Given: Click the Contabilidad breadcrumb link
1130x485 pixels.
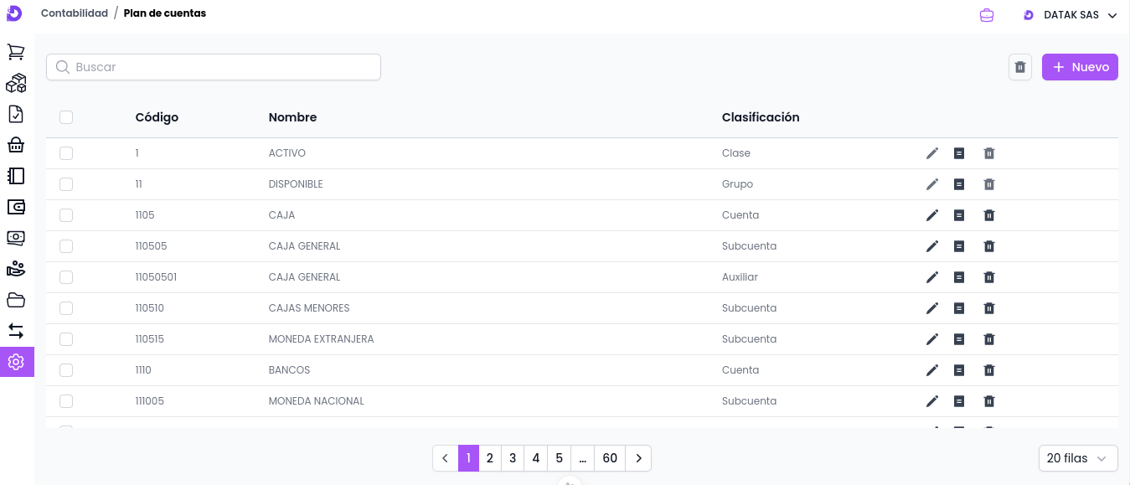Looking at the screenshot, I should (x=75, y=13).
